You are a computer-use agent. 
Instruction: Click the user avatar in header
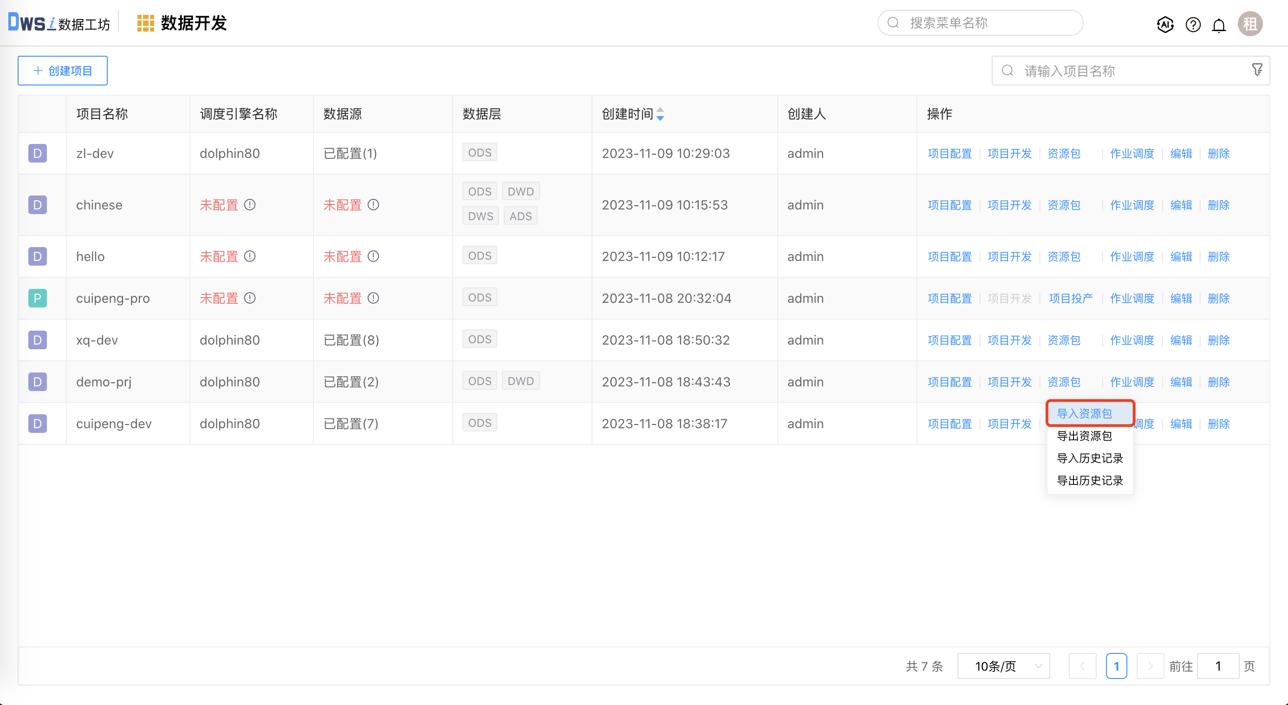pos(1250,24)
